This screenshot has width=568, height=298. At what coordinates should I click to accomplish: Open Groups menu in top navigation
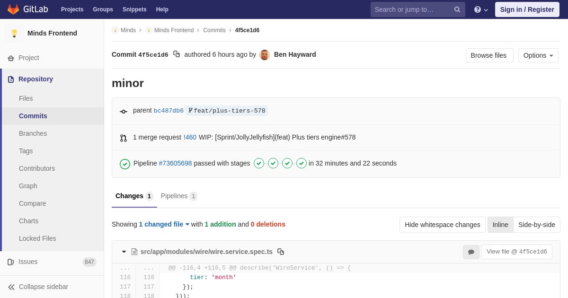pyautogui.click(x=103, y=9)
